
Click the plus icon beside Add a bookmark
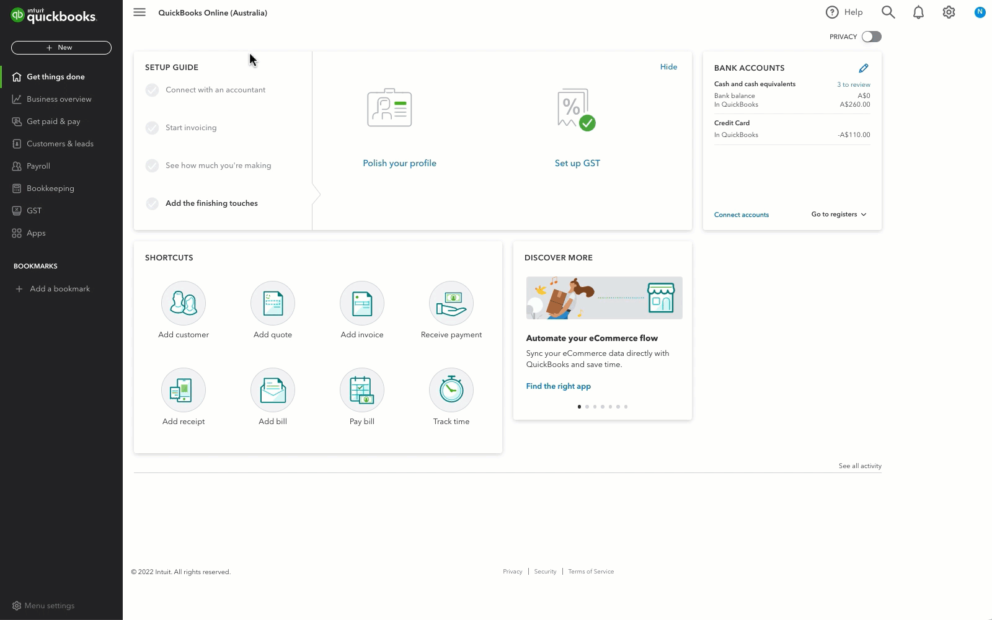point(19,289)
